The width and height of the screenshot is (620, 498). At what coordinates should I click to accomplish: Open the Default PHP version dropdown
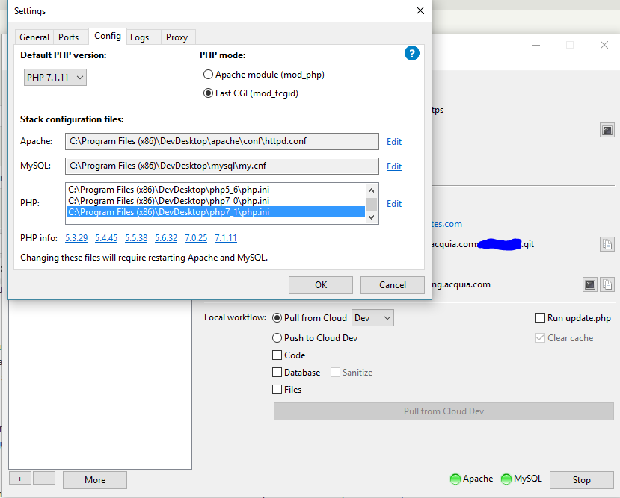pos(56,78)
